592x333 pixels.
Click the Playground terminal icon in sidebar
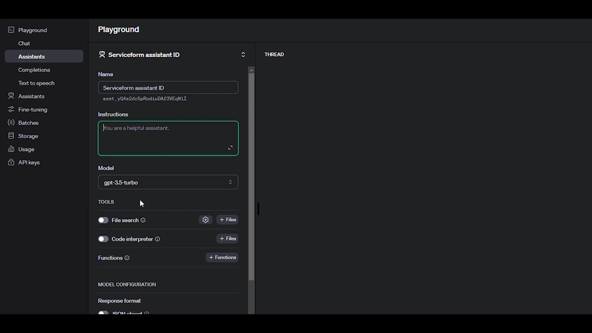11,30
